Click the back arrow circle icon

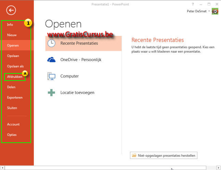[x=11, y=10]
